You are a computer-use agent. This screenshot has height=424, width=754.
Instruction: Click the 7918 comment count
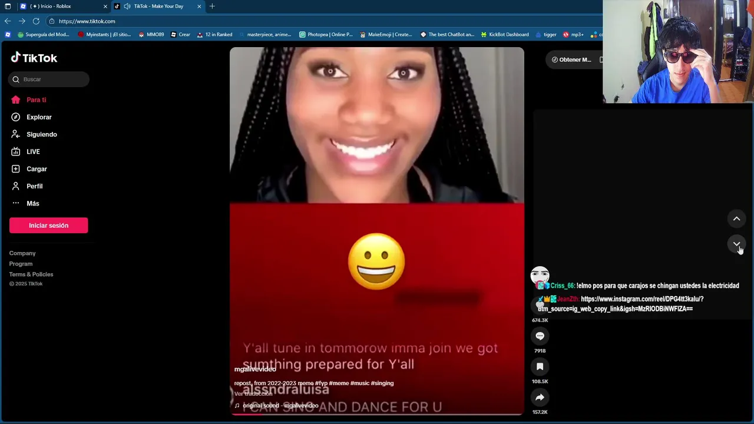click(540, 351)
